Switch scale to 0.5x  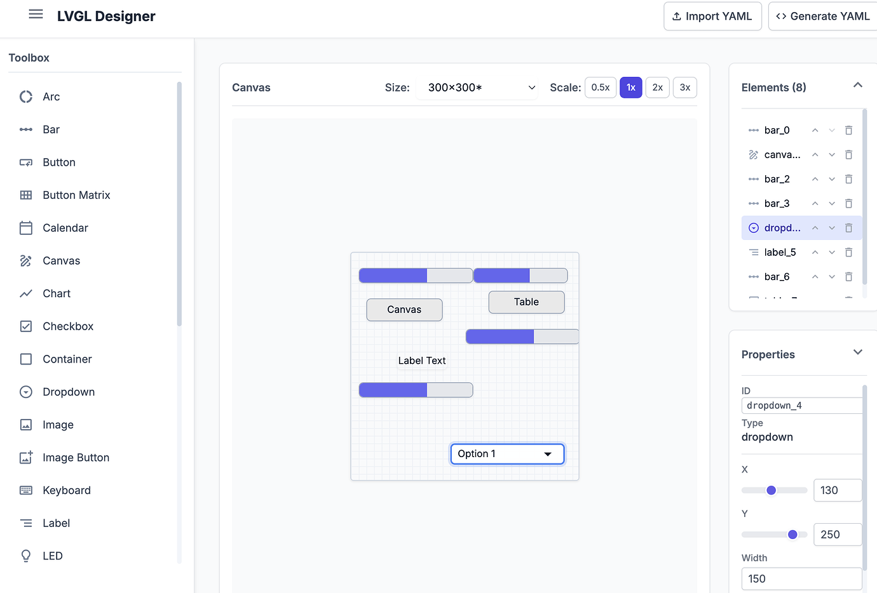(600, 87)
